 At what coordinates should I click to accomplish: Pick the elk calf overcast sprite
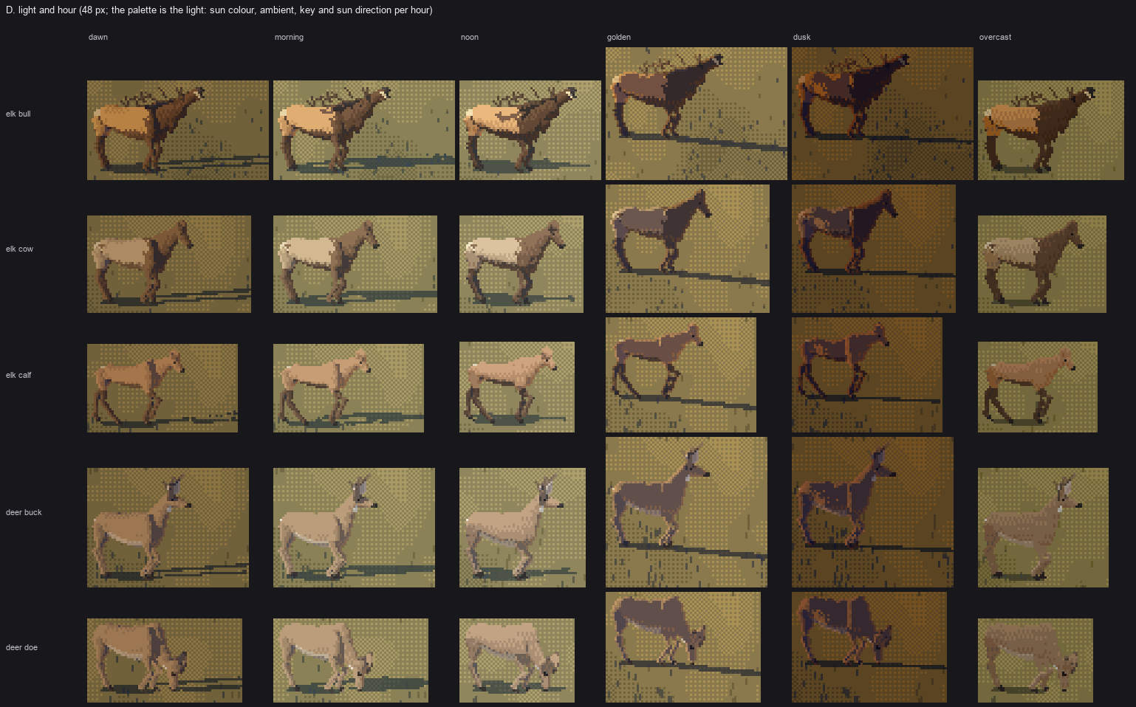1038,387
